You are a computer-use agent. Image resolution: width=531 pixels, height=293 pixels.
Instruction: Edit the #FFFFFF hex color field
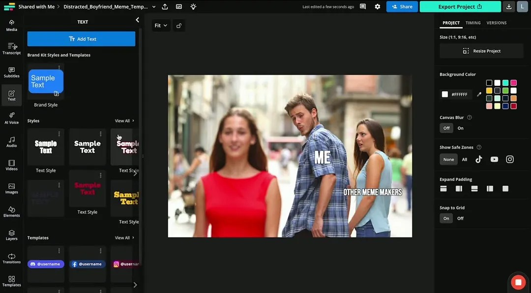click(460, 94)
